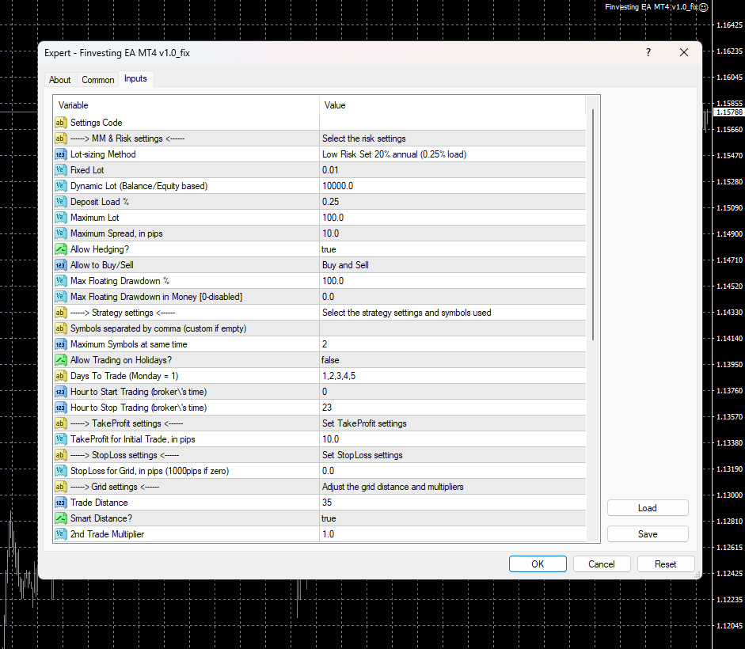The width and height of the screenshot is (745, 649).
Task: Click the boolean icon beside Allow Hedging?
Action: click(x=60, y=249)
